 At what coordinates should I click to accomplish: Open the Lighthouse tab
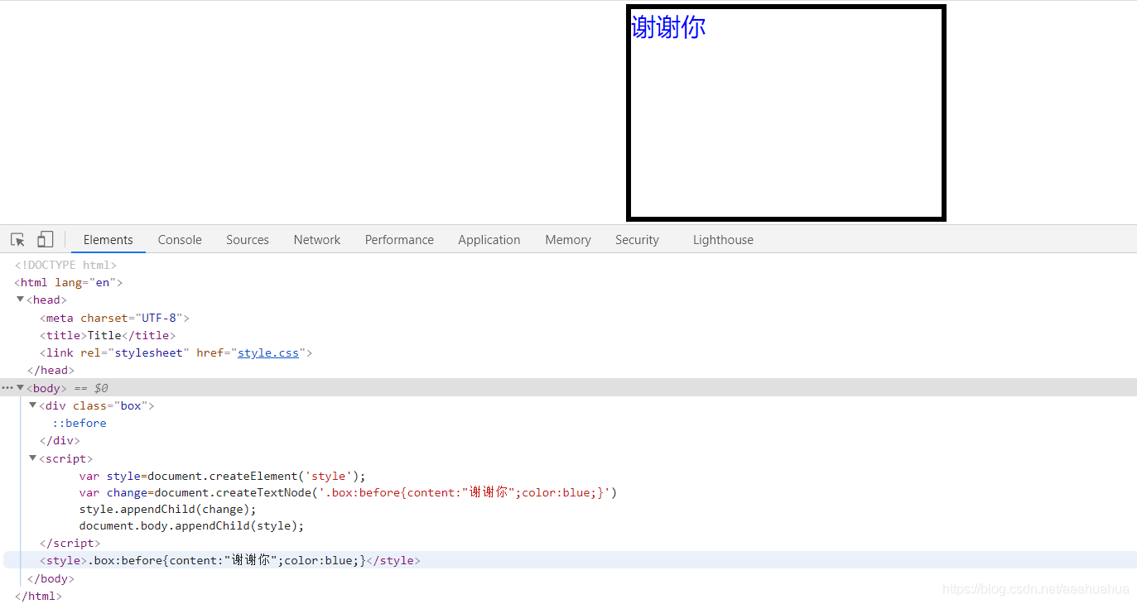pos(723,240)
